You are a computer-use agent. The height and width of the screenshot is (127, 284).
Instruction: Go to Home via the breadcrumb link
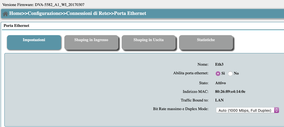point(16,13)
